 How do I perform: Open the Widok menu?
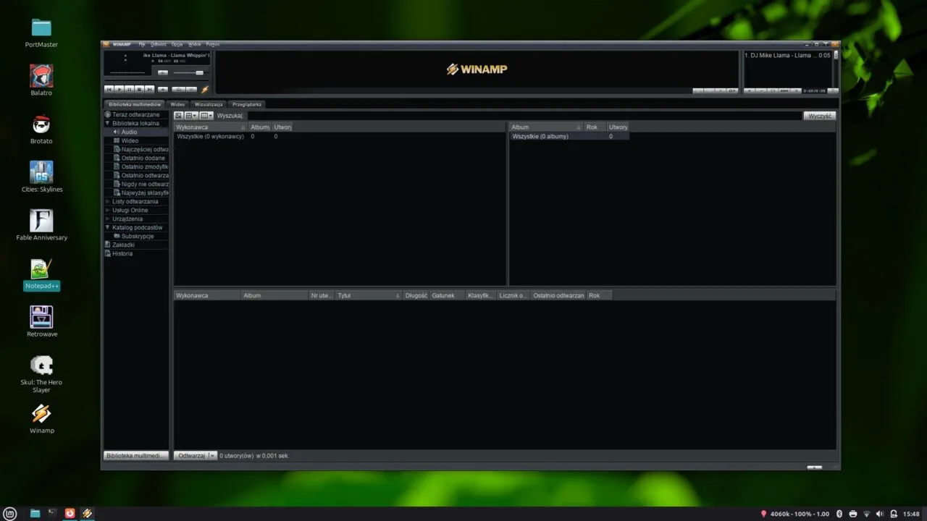(195, 44)
